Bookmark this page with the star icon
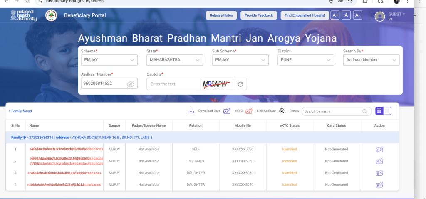Viewport: 426px width, 199px height. coord(350,1)
